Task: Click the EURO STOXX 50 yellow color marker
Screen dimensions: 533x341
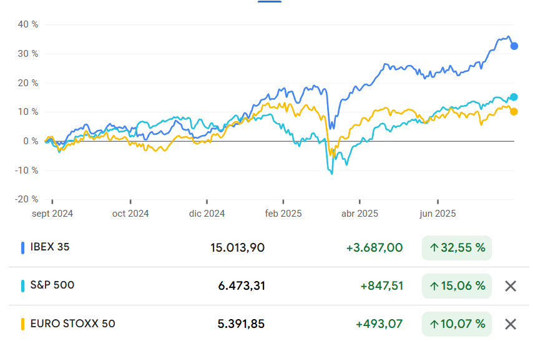Action: tap(23, 324)
